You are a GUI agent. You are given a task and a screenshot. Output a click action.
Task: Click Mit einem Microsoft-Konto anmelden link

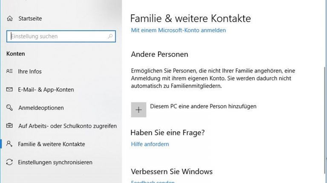178,30
